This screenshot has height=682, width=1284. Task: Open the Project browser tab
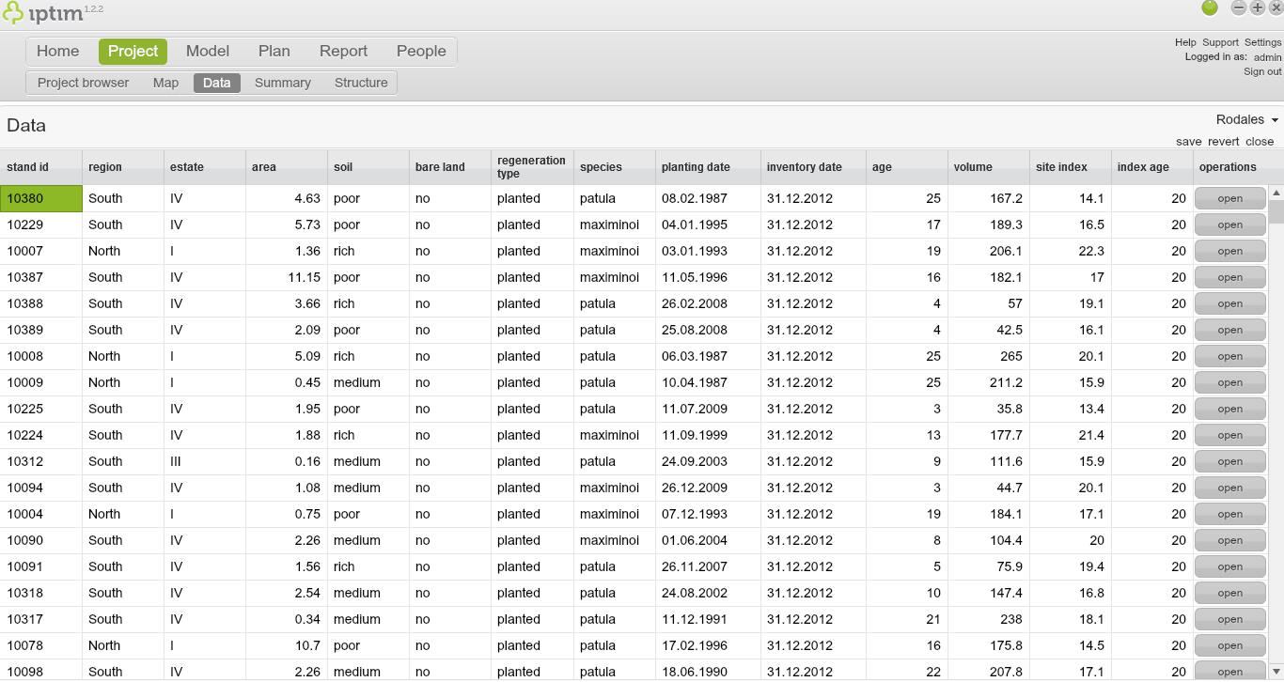(83, 83)
